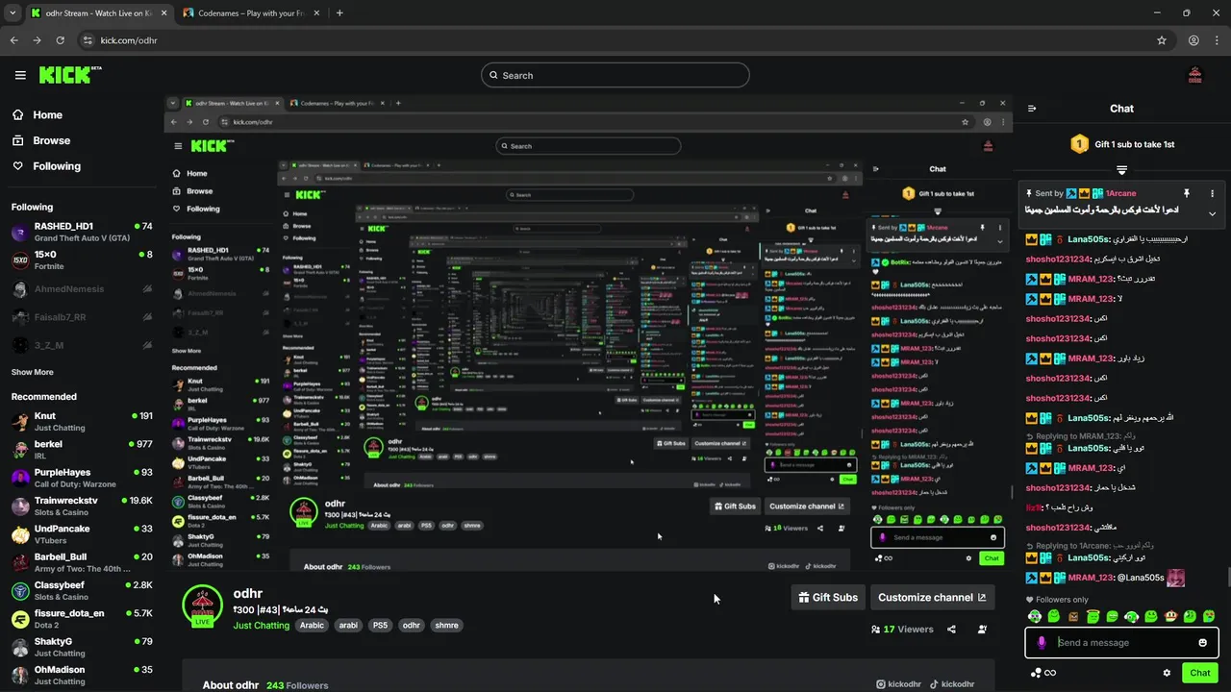The width and height of the screenshot is (1231, 692).
Task: Insert the angry brown box emote
Action: point(1073,616)
